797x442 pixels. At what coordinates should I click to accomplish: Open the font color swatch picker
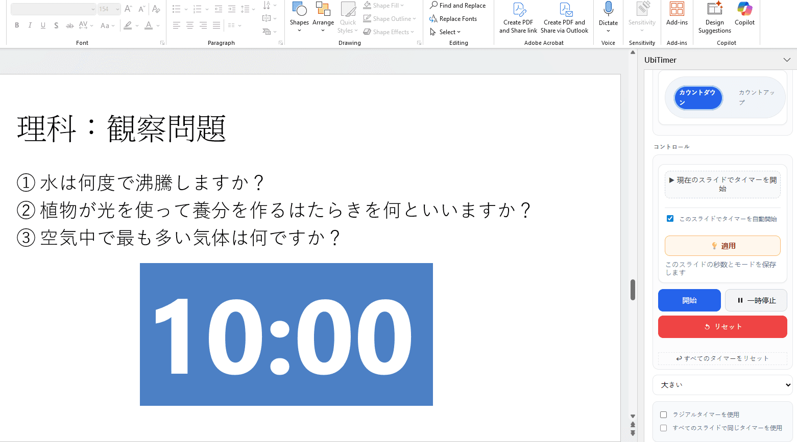pos(149,25)
